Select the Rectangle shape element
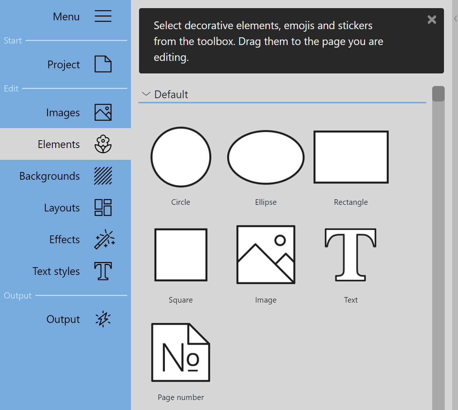Viewport: 458px width, 410px height. [351, 157]
